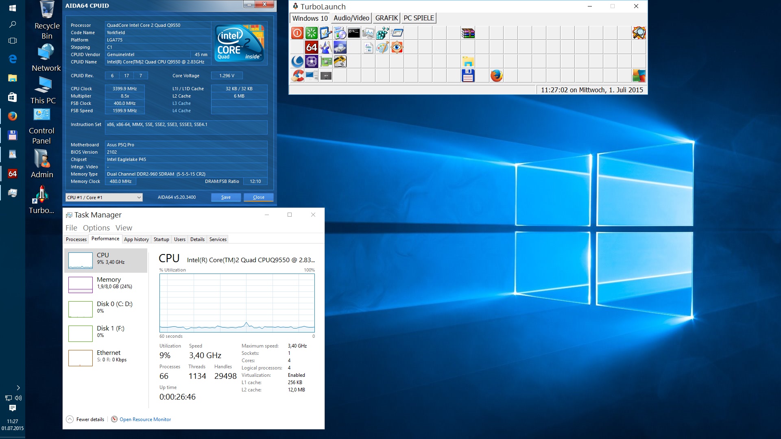Open the Resource Monitor link

pyautogui.click(x=145, y=419)
